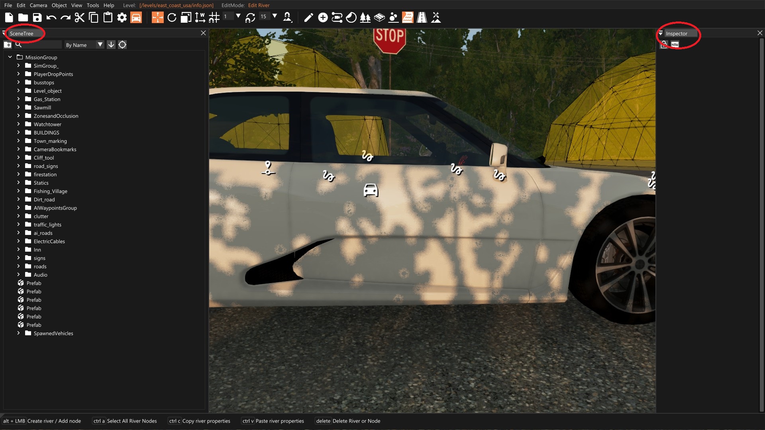The image size is (765, 430).
Task: Select the Road editor tool icon
Action: pyautogui.click(x=422, y=18)
